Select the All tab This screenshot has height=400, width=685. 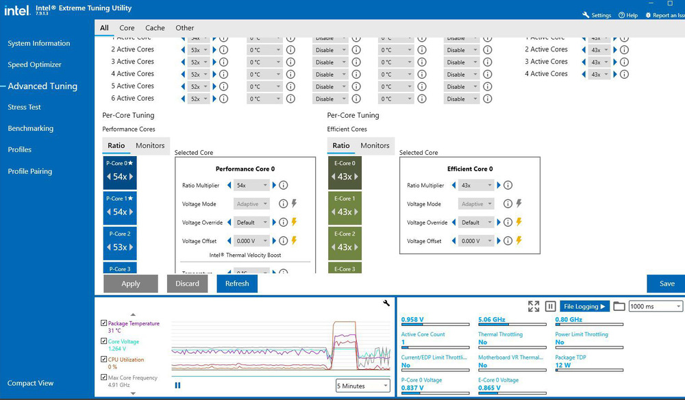[x=104, y=27]
